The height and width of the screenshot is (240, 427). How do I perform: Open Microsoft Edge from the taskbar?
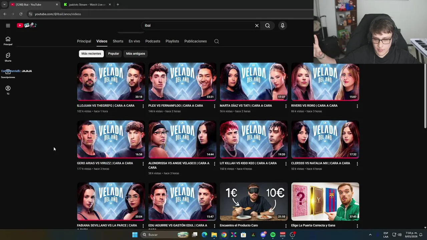click(x=204, y=235)
